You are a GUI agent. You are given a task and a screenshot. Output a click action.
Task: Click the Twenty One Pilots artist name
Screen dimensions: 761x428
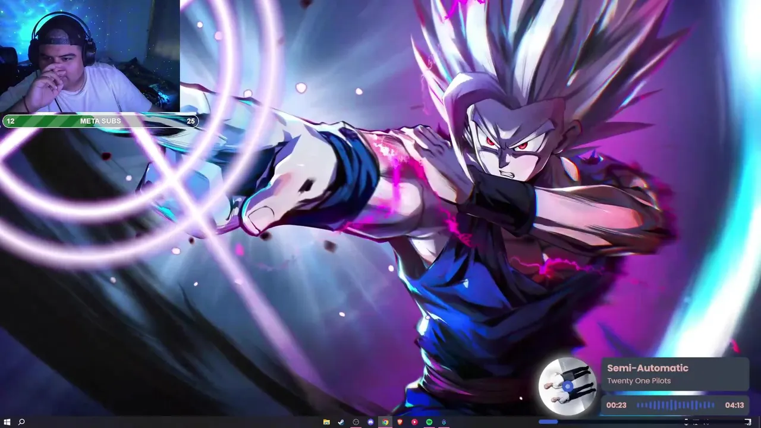[639, 381]
